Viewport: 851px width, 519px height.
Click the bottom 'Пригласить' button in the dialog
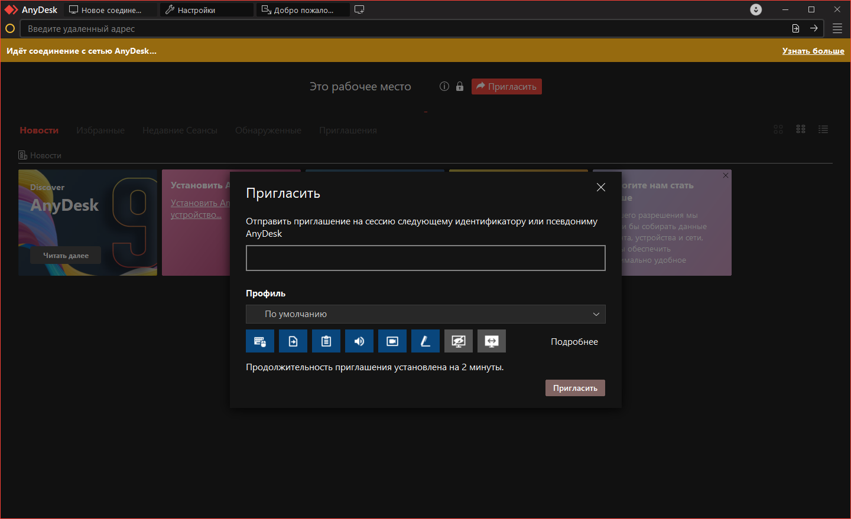coord(575,388)
